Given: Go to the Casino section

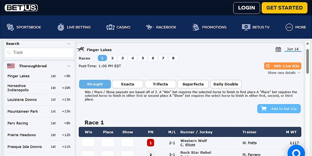Looking at the screenshot, I should coord(119,27).
